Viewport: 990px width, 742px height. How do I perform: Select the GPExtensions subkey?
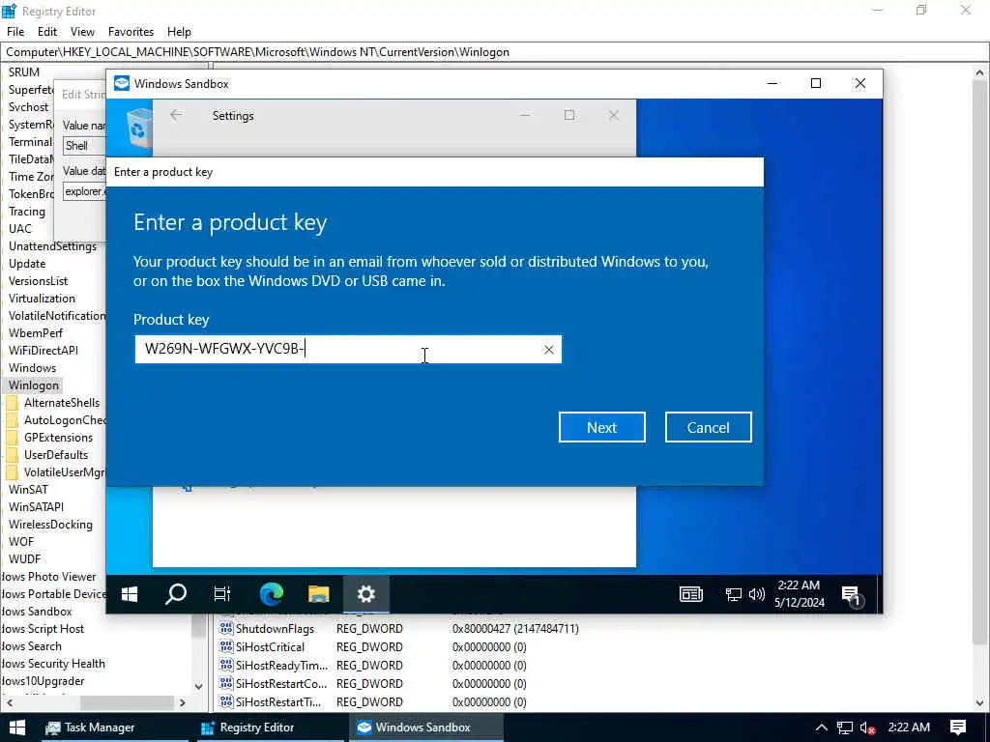[58, 438]
